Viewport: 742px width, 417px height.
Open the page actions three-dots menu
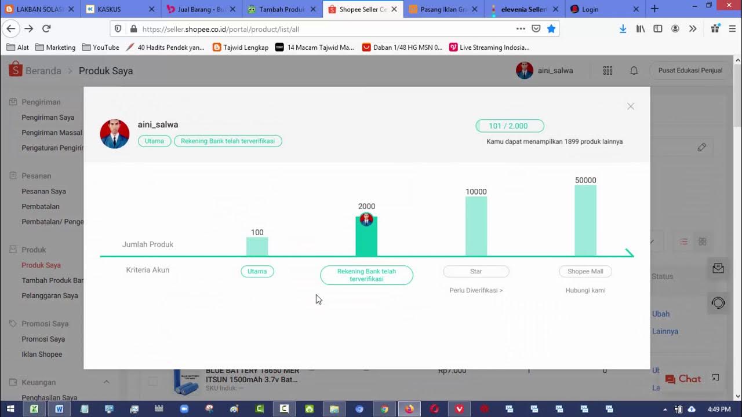click(x=521, y=28)
